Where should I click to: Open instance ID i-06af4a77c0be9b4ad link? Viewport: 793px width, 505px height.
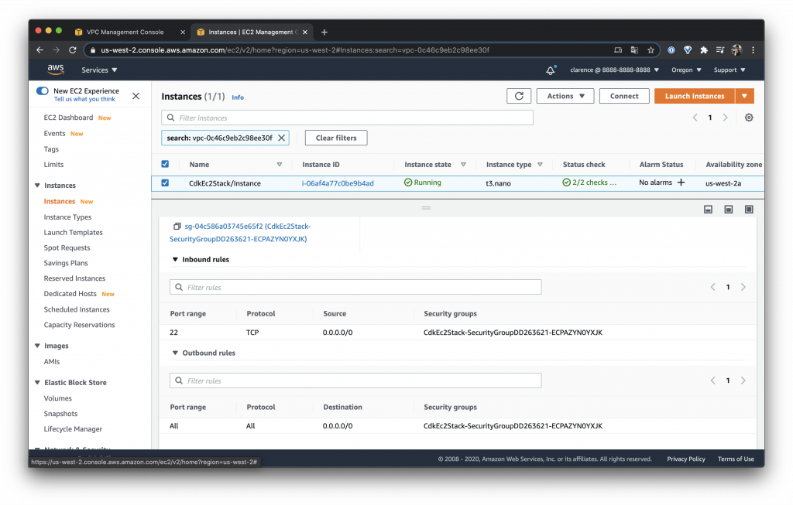(x=338, y=183)
